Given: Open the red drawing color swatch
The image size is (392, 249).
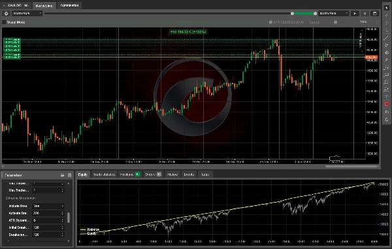Looking at the screenshot, I should coord(387,104).
